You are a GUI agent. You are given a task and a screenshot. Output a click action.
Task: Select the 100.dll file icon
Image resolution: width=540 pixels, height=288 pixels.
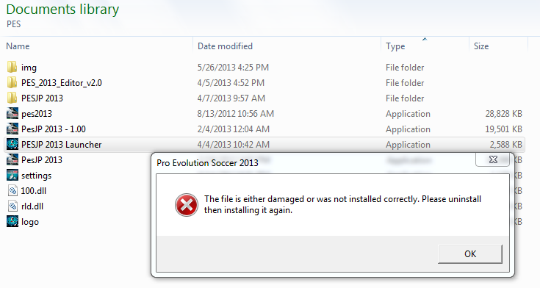(12, 190)
